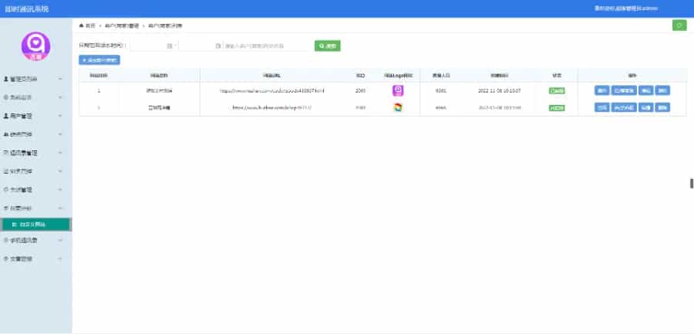Click the home icon in breadcrumb
The width and height of the screenshot is (694, 334).
click(82, 25)
